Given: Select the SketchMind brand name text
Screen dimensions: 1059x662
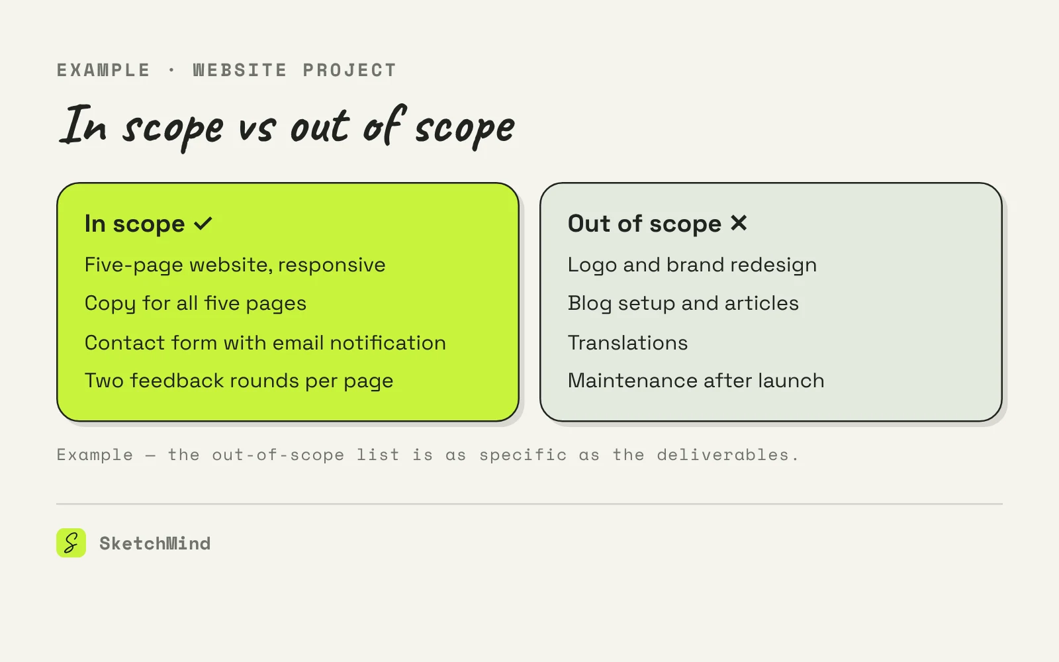Looking at the screenshot, I should coord(155,544).
